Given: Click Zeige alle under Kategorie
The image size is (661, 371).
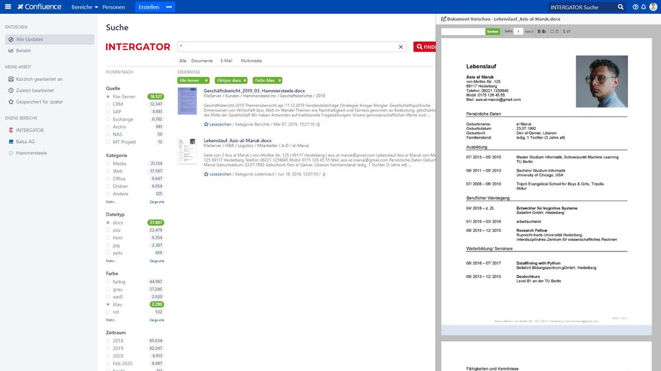Looking at the screenshot, I should (157, 202).
